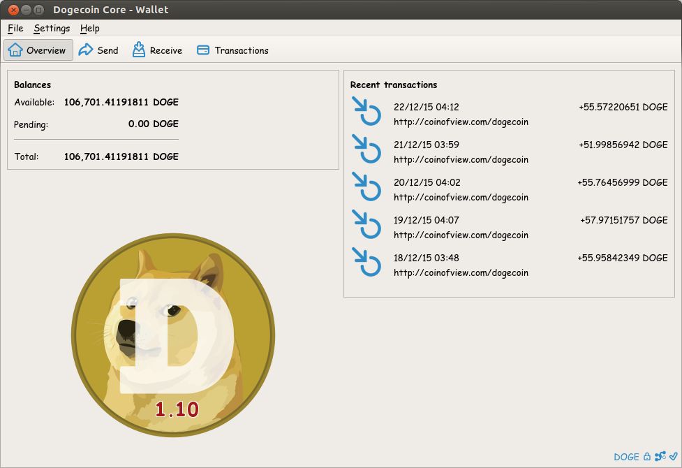
Task: Select the amount +57.97151757 DOGE
Action: (624, 220)
